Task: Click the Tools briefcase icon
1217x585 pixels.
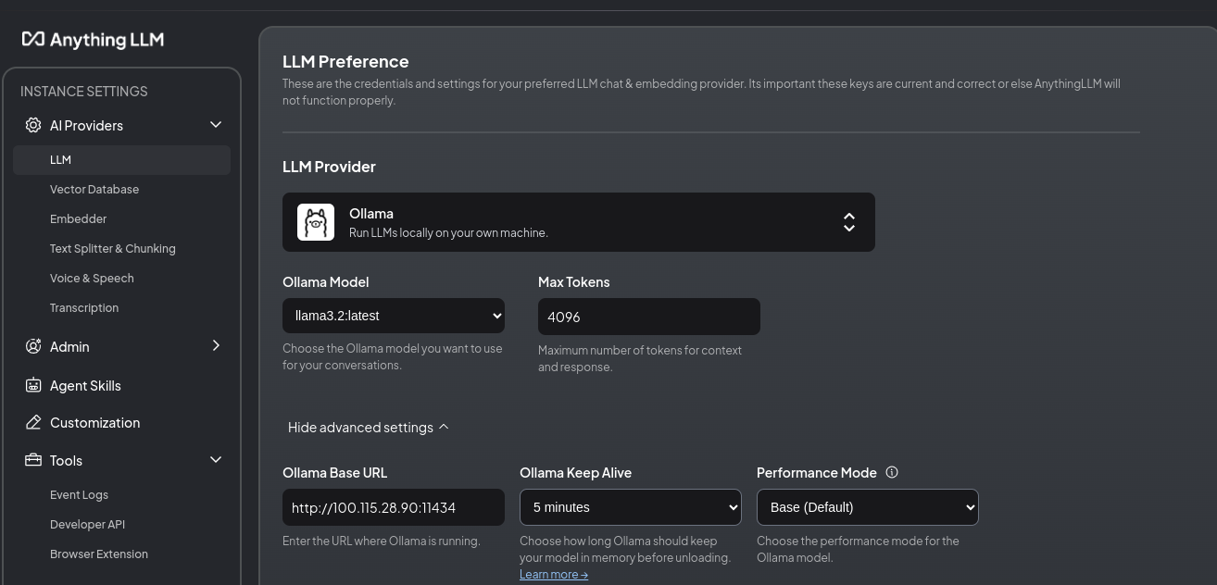Action: pyautogui.click(x=33, y=460)
